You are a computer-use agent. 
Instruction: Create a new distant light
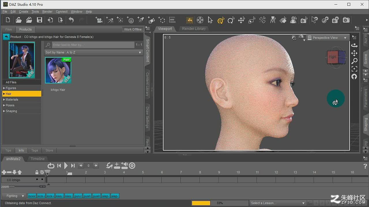[x=110, y=20]
